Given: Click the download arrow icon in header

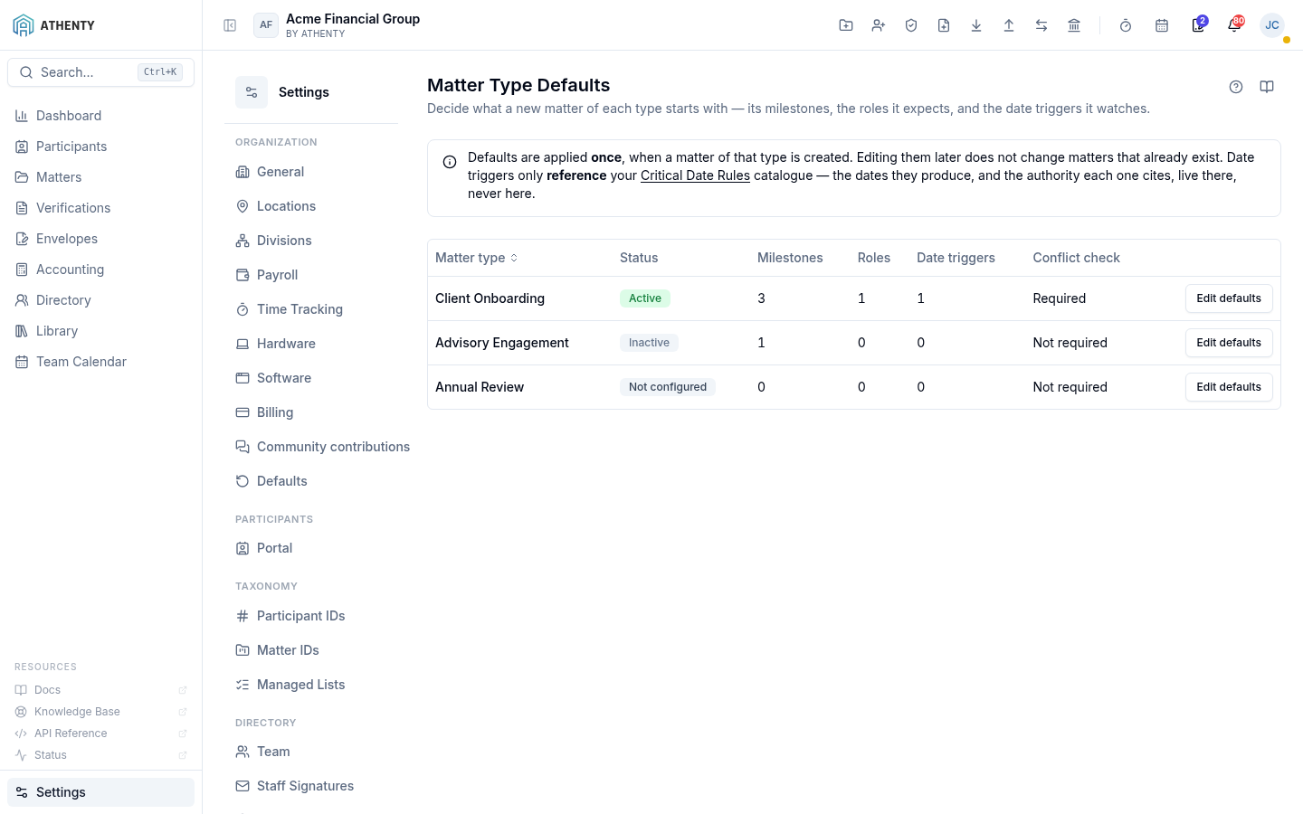Looking at the screenshot, I should [976, 25].
